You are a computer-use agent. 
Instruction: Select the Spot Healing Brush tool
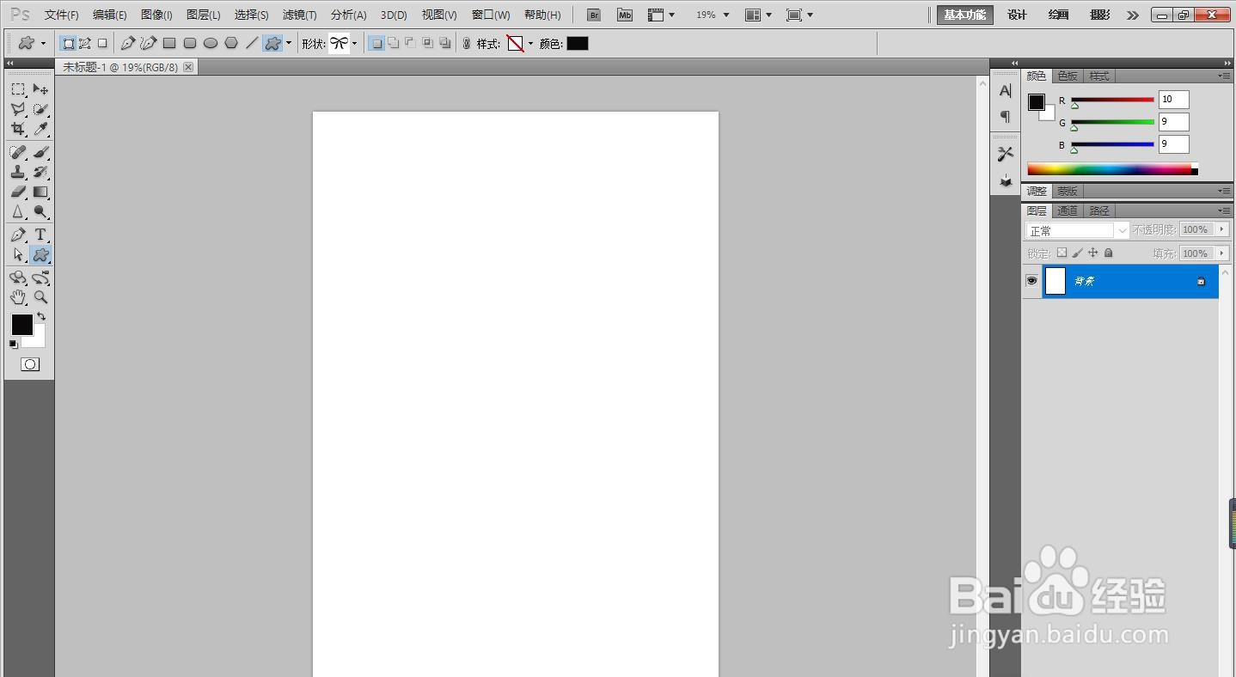tap(17, 152)
